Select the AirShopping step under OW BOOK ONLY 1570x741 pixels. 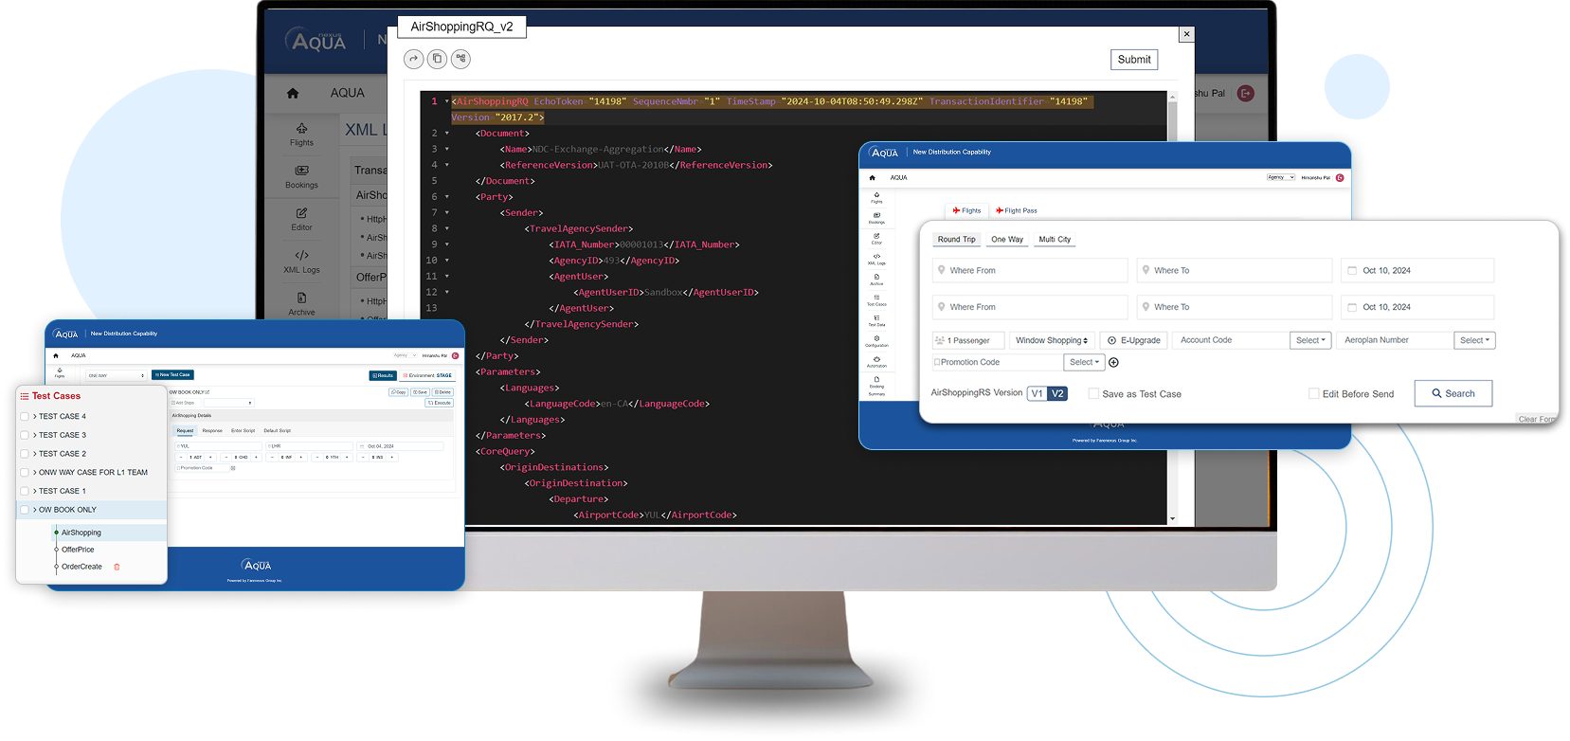click(x=81, y=533)
